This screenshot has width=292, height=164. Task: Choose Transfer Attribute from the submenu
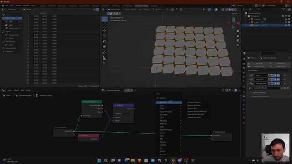tap(194, 118)
